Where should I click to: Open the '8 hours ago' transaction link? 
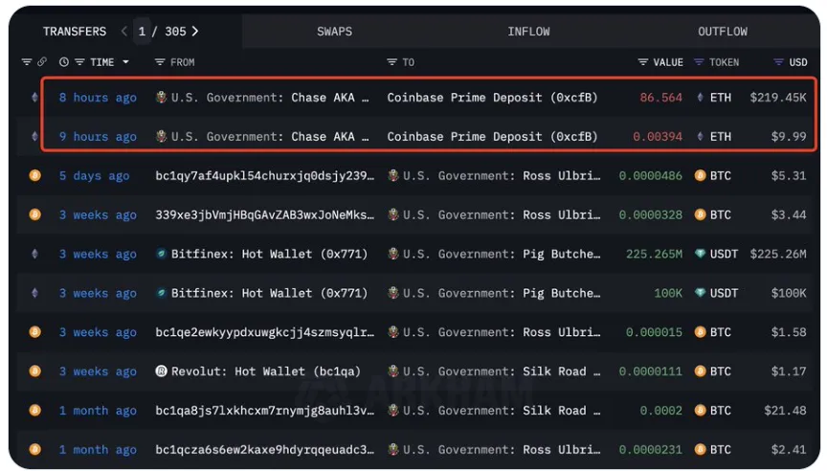(98, 98)
